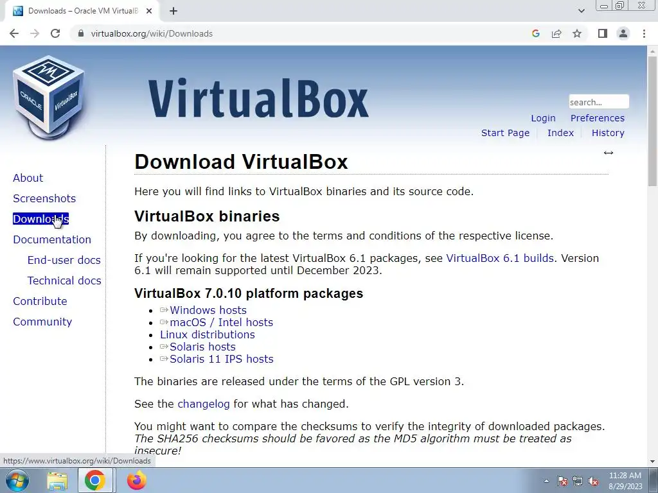Click the Action Center flag tray icon
Image resolution: width=658 pixels, height=493 pixels.
click(562, 481)
